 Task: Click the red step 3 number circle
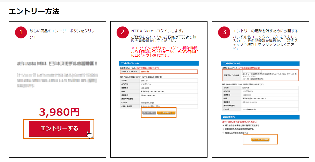click(x=224, y=32)
